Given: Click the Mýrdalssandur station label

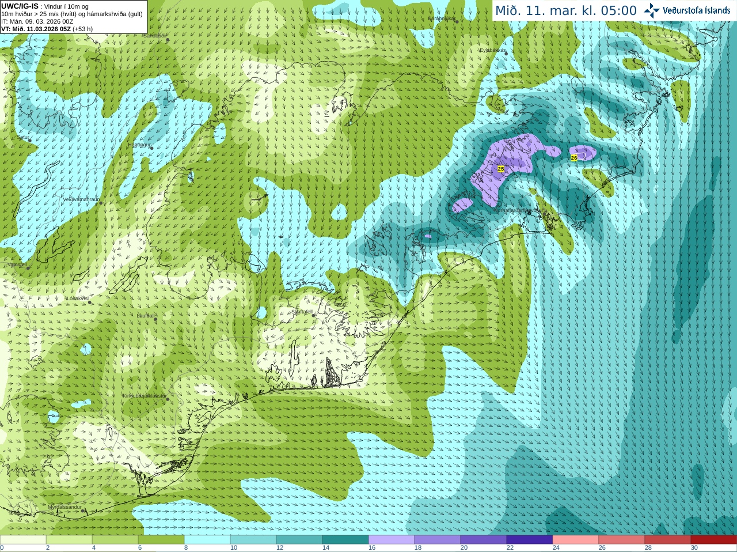Looking at the screenshot, I should point(65,507).
